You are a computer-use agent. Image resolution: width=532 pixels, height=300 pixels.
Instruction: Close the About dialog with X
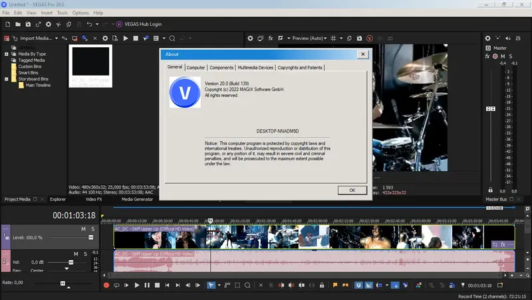[362, 54]
